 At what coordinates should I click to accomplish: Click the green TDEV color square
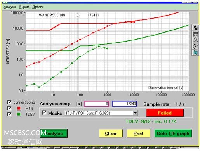(x=19, y=114)
